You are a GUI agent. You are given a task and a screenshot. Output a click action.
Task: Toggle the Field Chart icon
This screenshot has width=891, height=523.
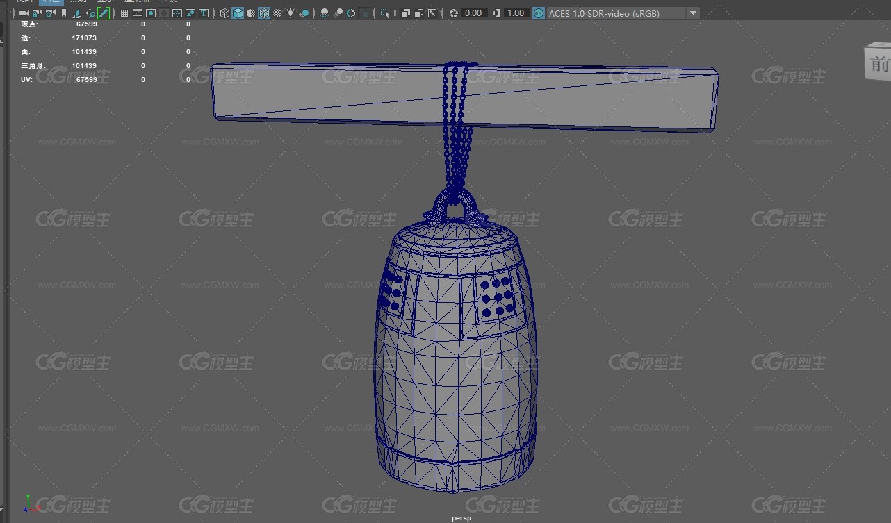point(177,13)
